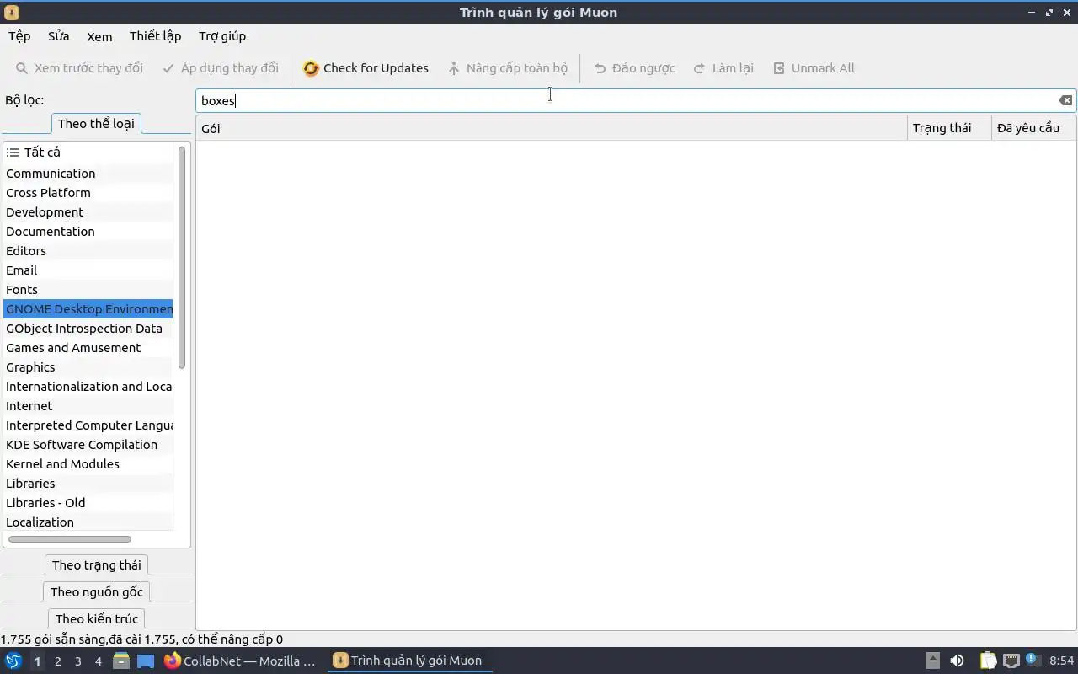Screen dimensions: 1078x674
Task: Click Làm lại redo button
Action: pyautogui.click(x=723, y=68)
